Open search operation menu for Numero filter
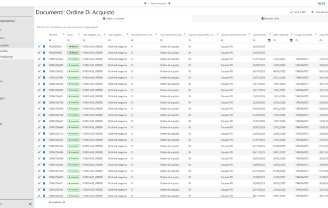This screenshot has height=208, width=328. coord(50,41)
